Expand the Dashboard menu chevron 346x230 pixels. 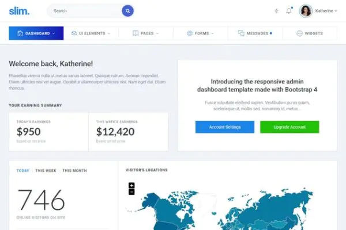tap(54, 33)
